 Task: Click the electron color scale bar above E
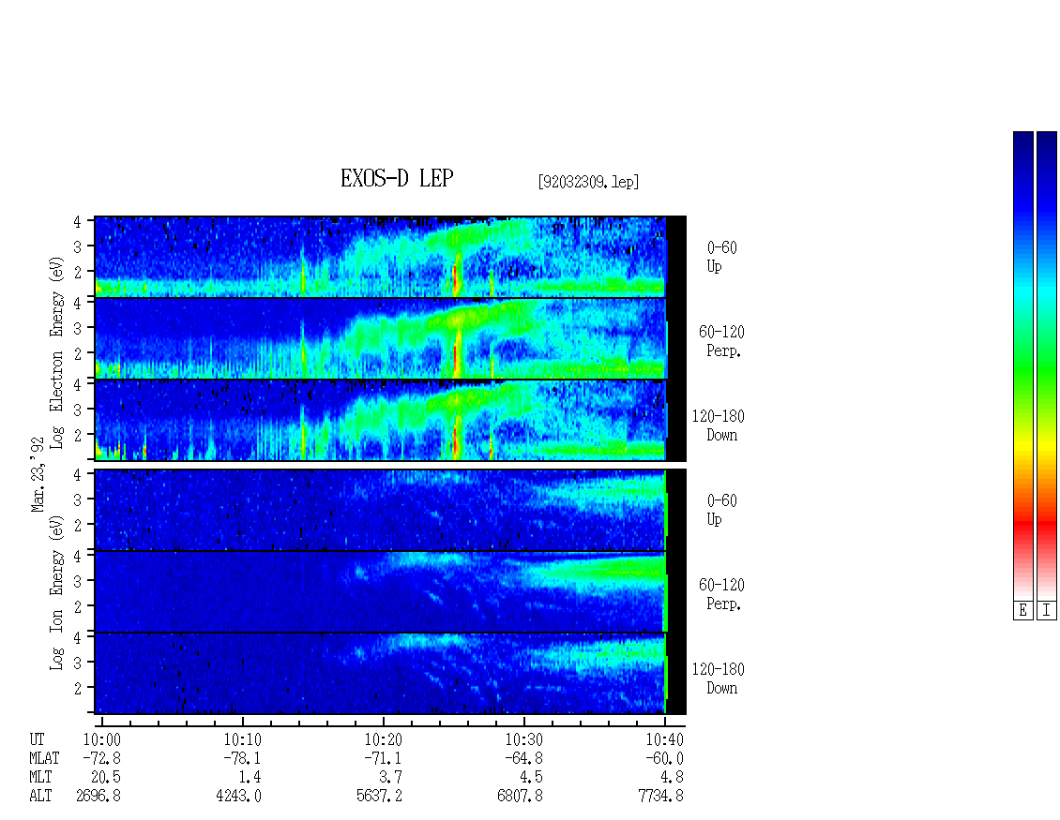(1022, 365)
